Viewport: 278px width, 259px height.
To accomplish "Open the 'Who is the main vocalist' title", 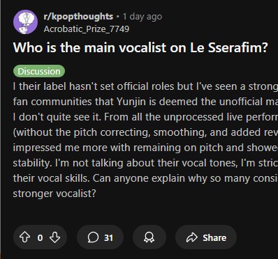I will [140, 47].
